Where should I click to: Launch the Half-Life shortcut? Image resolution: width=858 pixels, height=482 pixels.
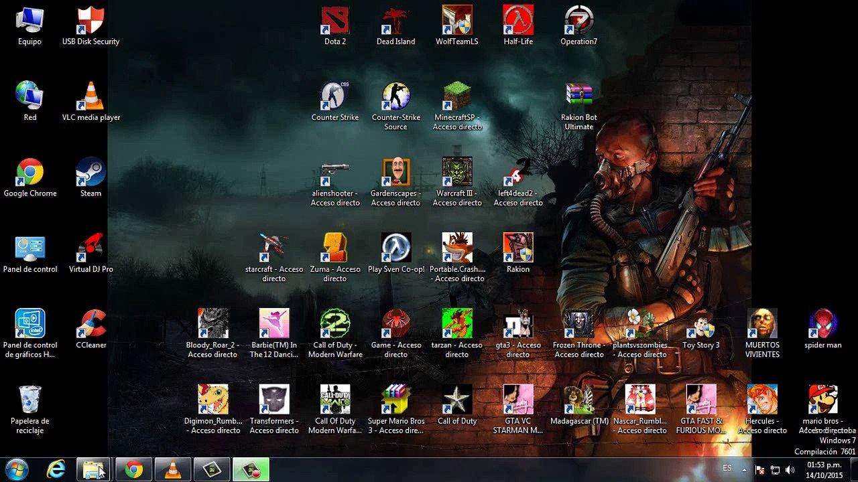point(518,26)
